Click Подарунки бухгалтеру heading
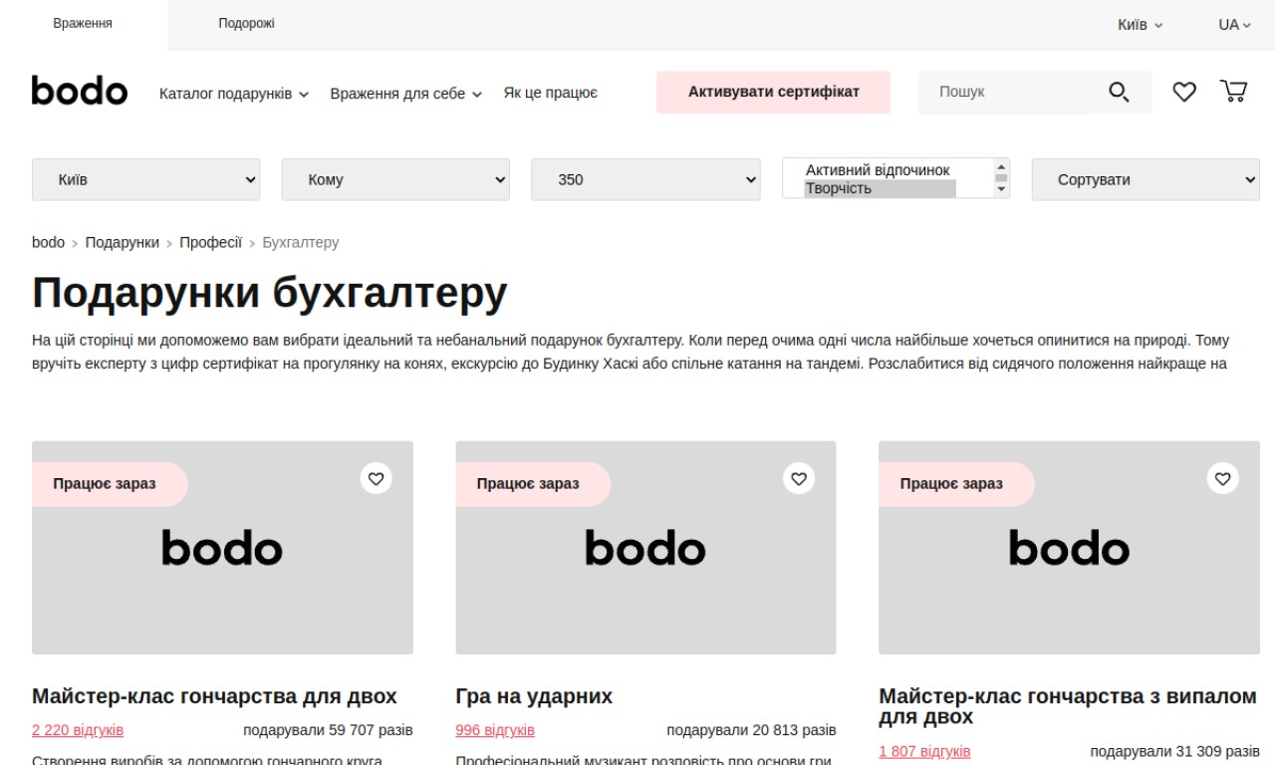 click(x=270, y=293)
